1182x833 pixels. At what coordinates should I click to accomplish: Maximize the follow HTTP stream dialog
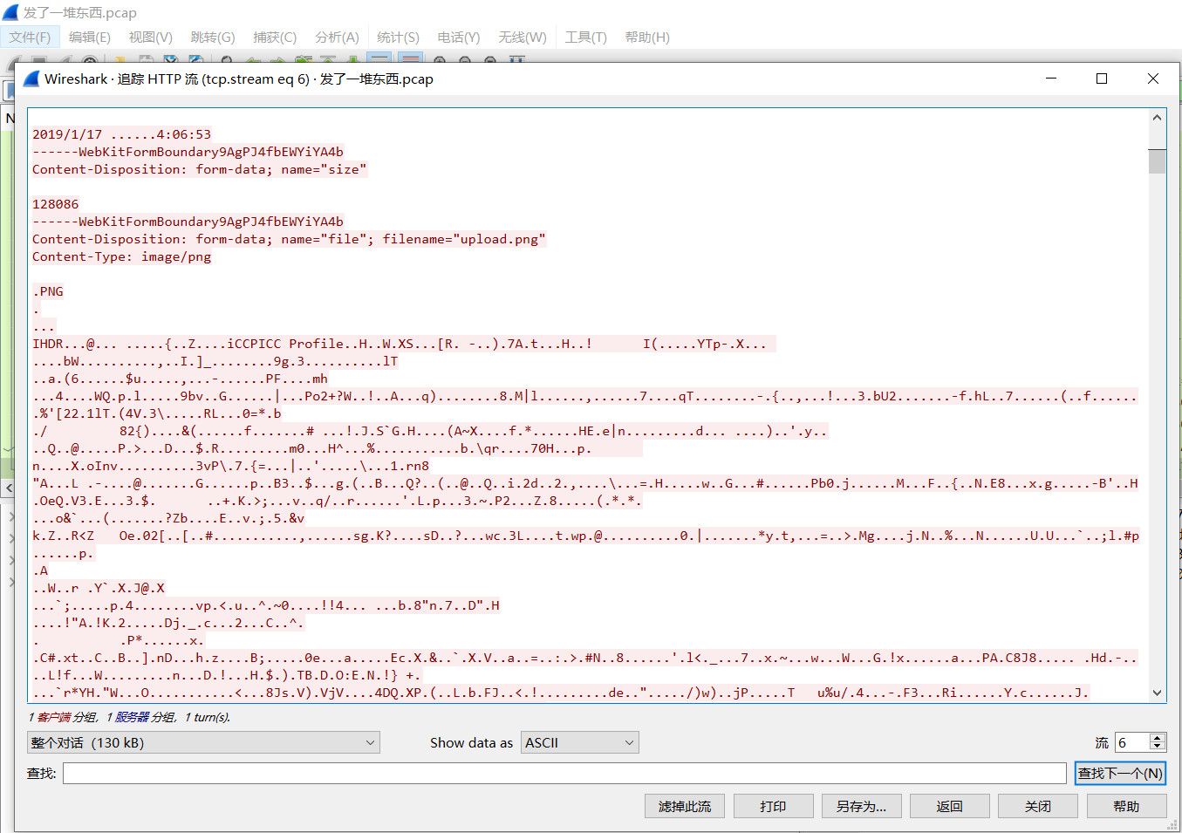click(1102, 79)
